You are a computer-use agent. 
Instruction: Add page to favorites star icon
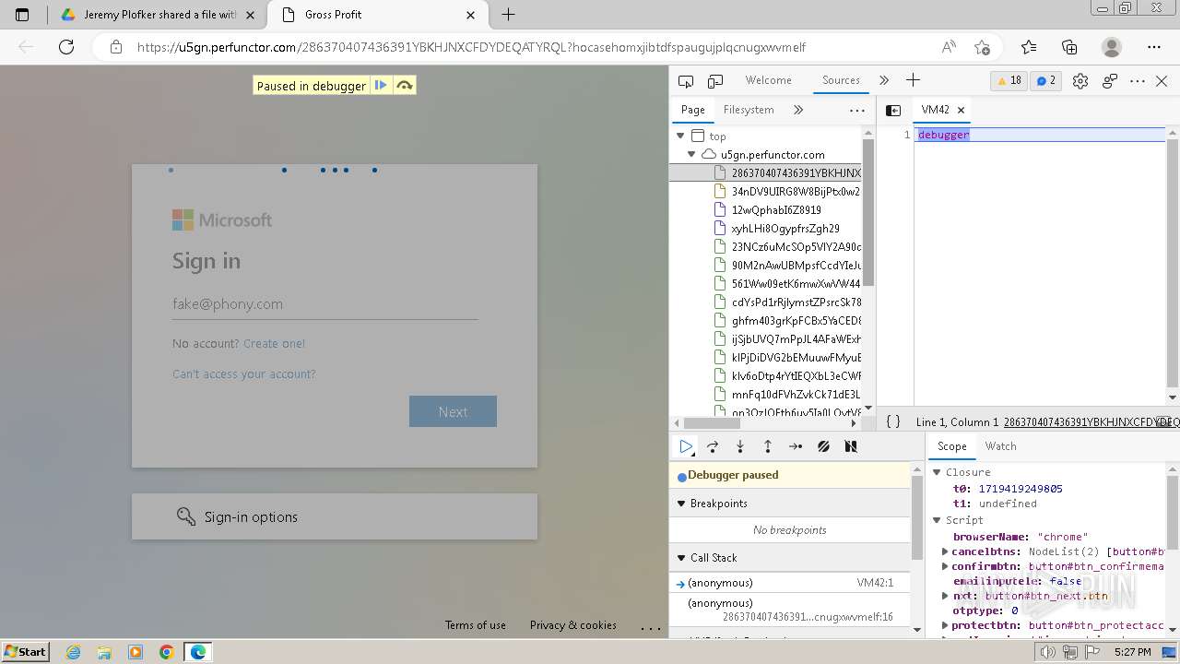[982, 47]
